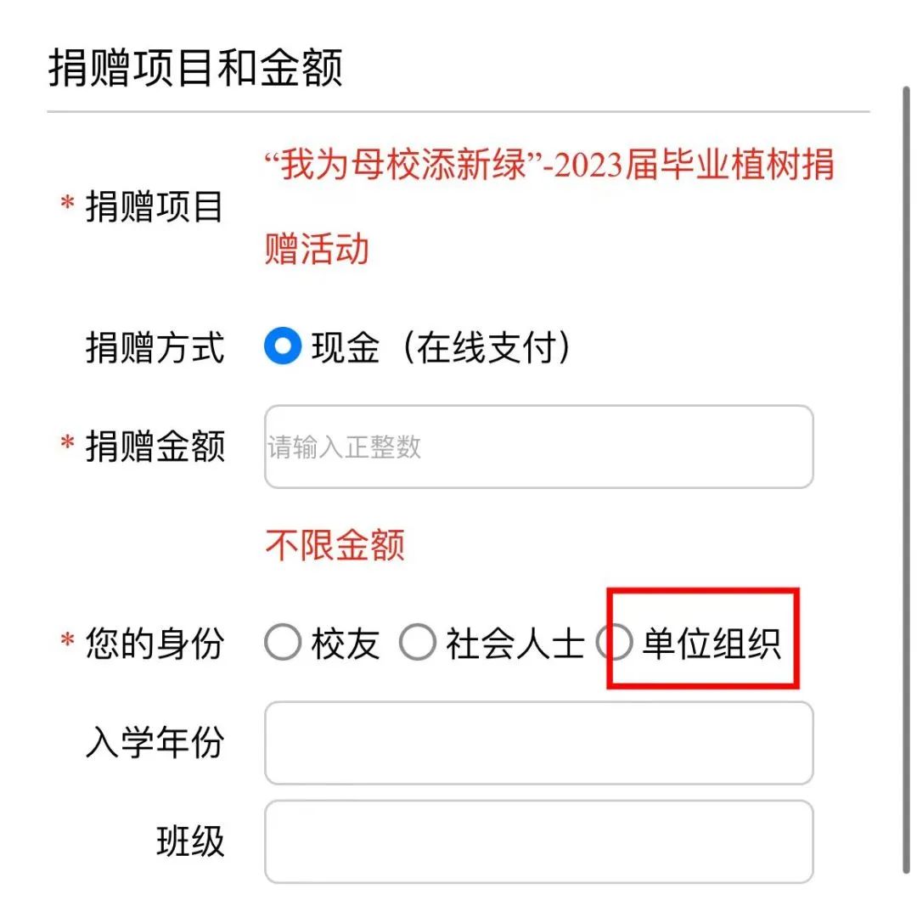The width and height of the screenshot is (917, 917).
Task: Click the 入学年份 input field
Action: pos(538,743)
